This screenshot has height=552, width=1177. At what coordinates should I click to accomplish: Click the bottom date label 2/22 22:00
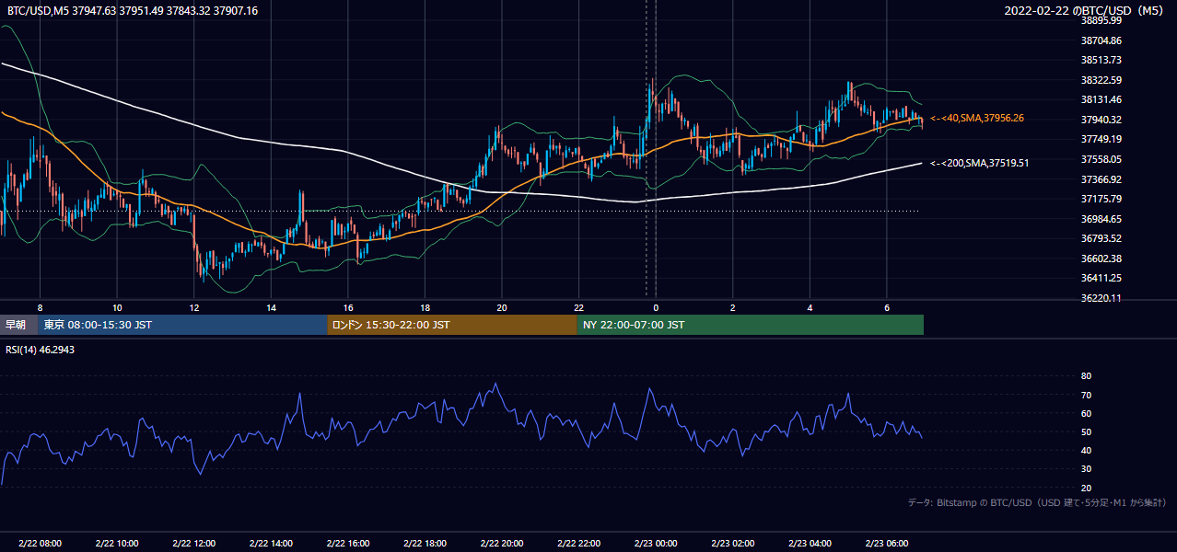578,544
